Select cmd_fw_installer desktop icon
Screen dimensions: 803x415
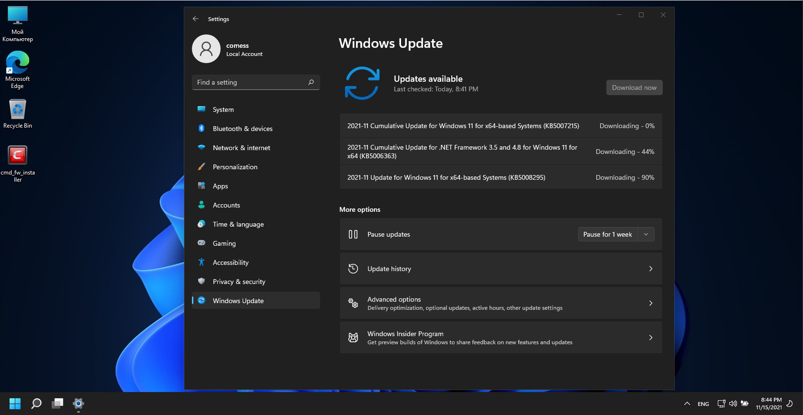coord(18,164)
